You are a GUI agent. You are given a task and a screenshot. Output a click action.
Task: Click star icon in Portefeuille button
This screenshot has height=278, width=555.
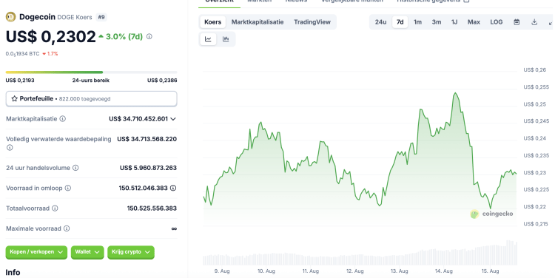click(15, 98)
